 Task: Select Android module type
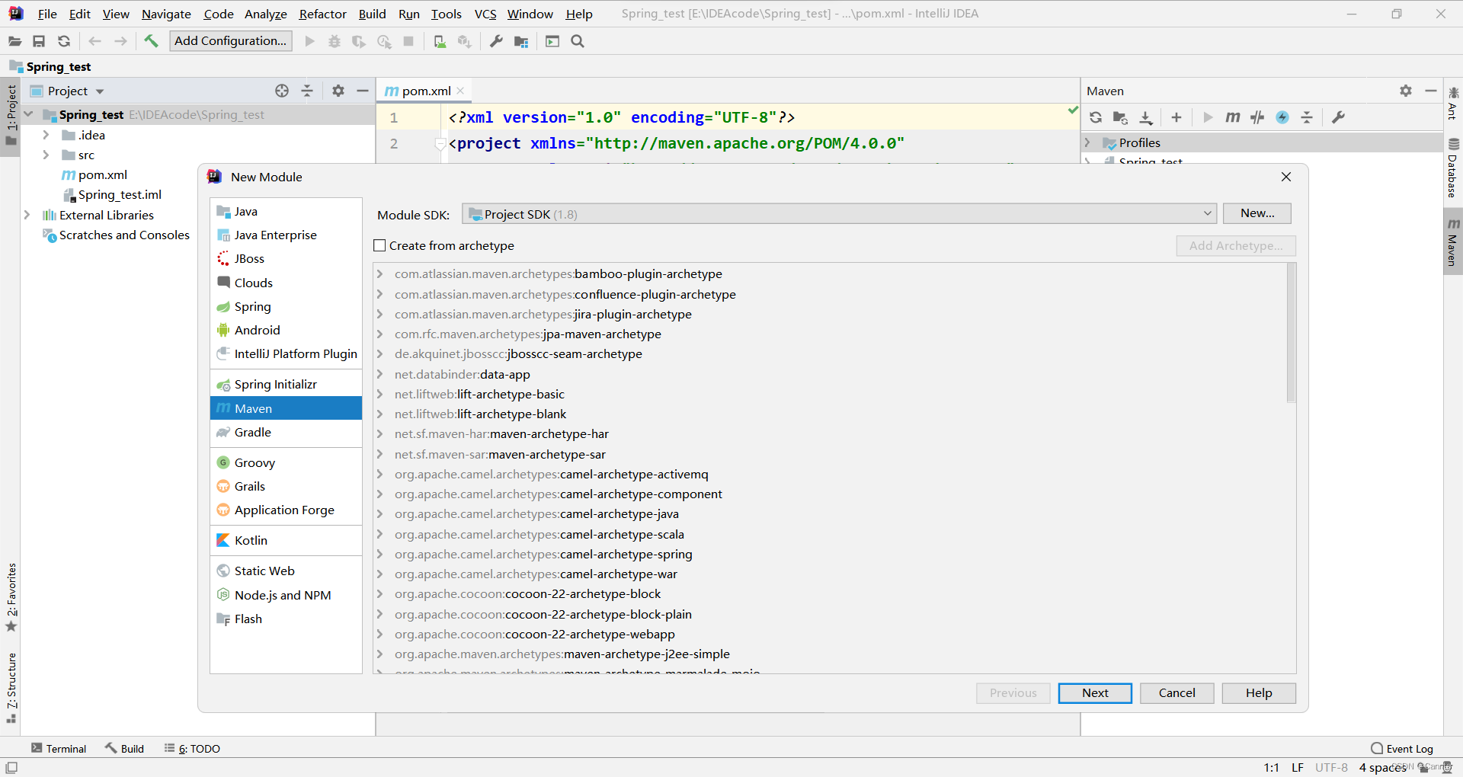[286, 330]
